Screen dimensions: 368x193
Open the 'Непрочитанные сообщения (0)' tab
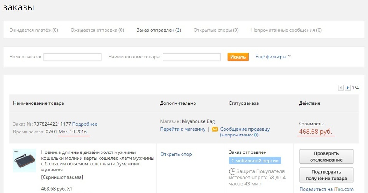pyautogui.click(x=286, y=30)
